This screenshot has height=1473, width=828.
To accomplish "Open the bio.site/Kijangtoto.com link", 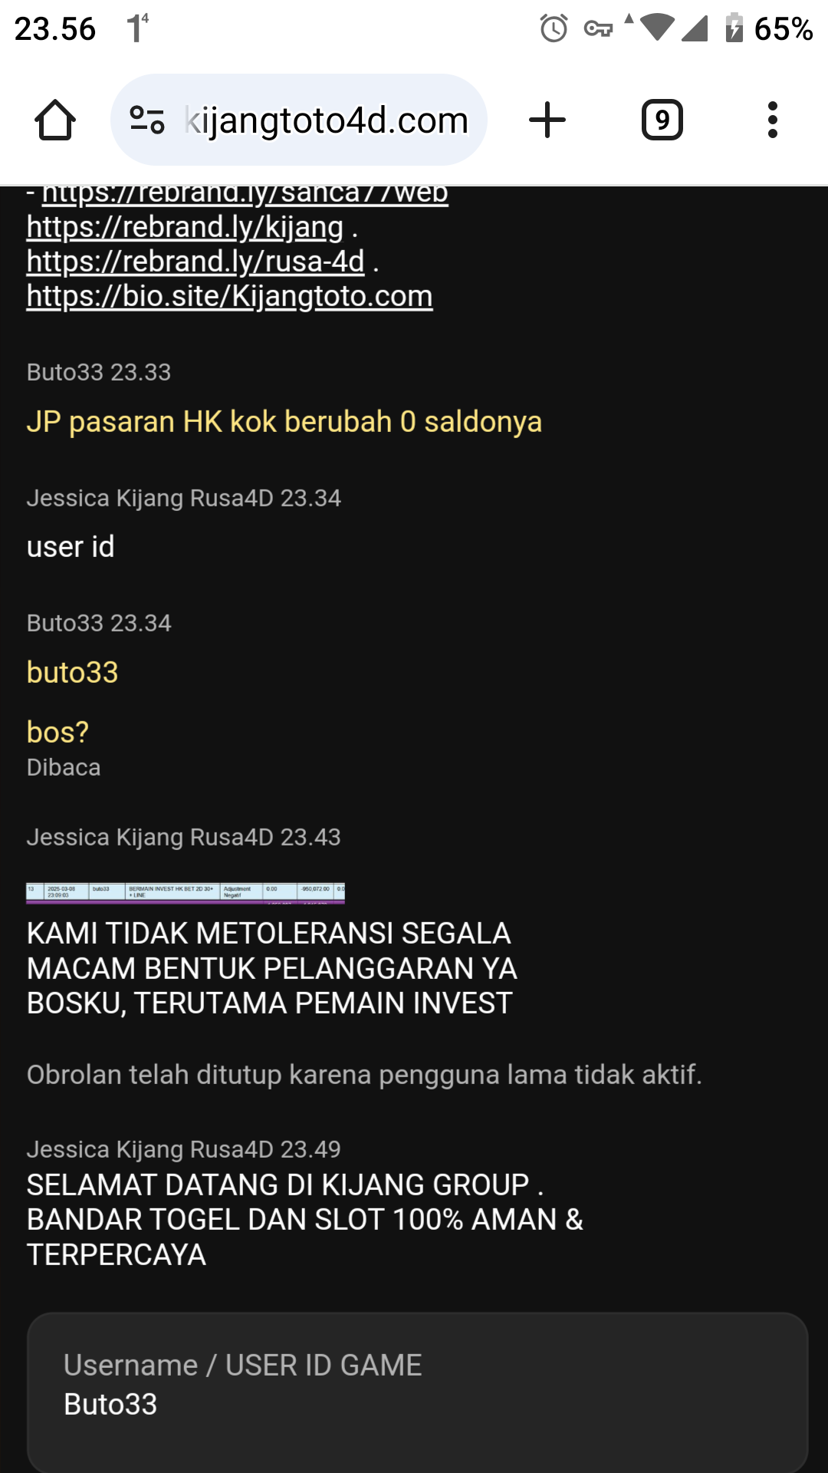I will pyautogui.click(x=230, y=296).
